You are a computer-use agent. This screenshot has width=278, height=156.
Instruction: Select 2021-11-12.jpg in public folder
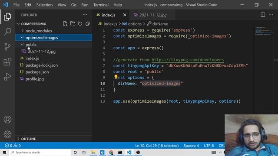coord(53,51)
